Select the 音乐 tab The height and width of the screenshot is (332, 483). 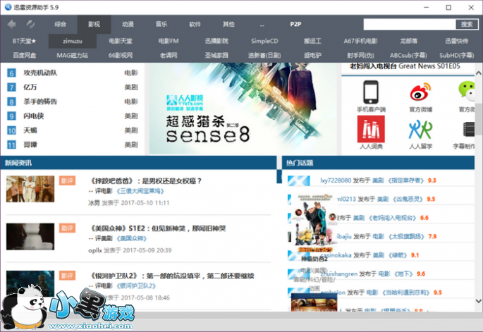pyautogui.click(x=161, y=24)
